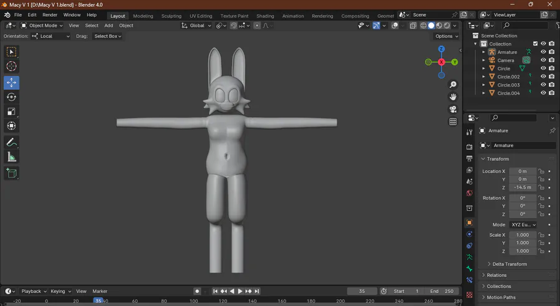Click the current frame field showing 35
The image size is (560, 306).
point(362,291)
